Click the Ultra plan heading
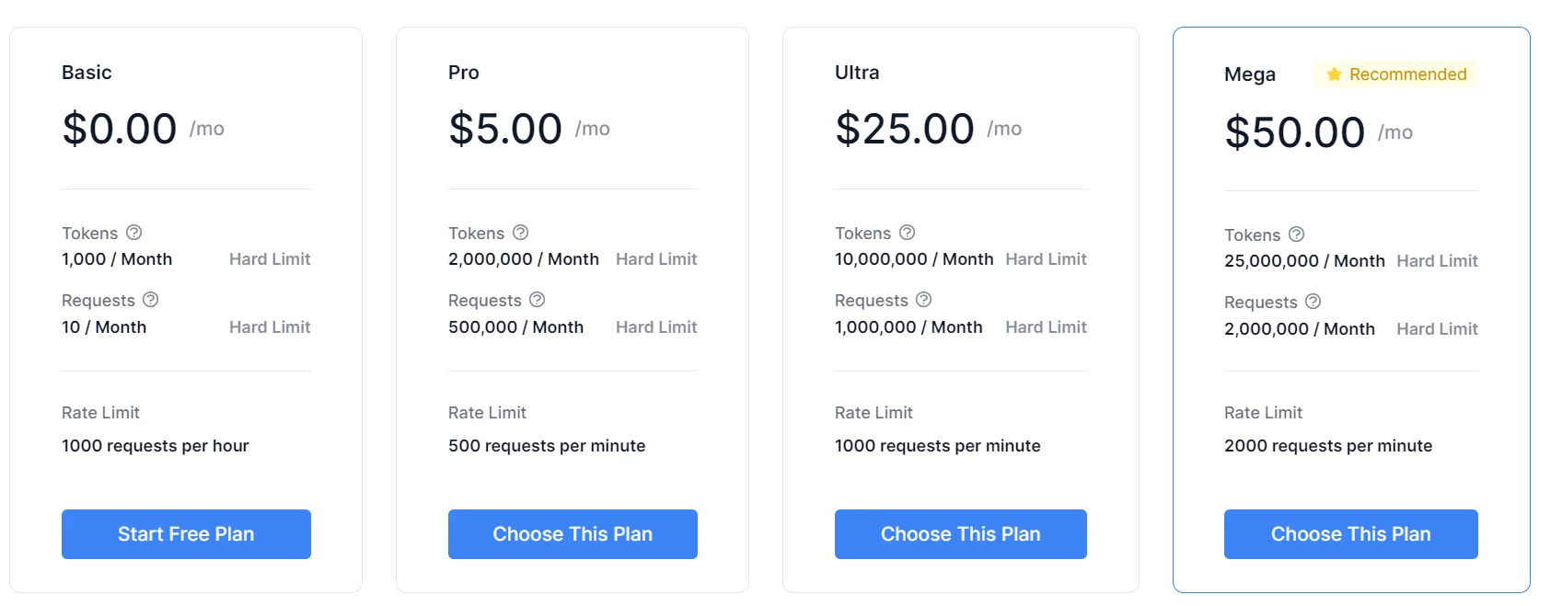1562x606 pixels. pos(857,73)
